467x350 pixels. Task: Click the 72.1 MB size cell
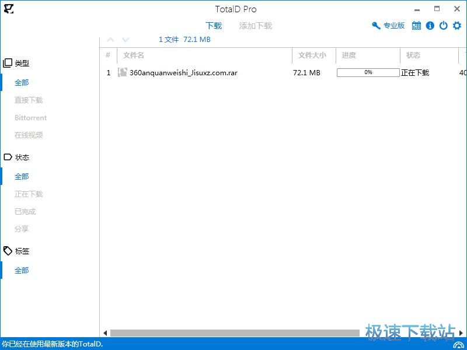pos(306,72)
